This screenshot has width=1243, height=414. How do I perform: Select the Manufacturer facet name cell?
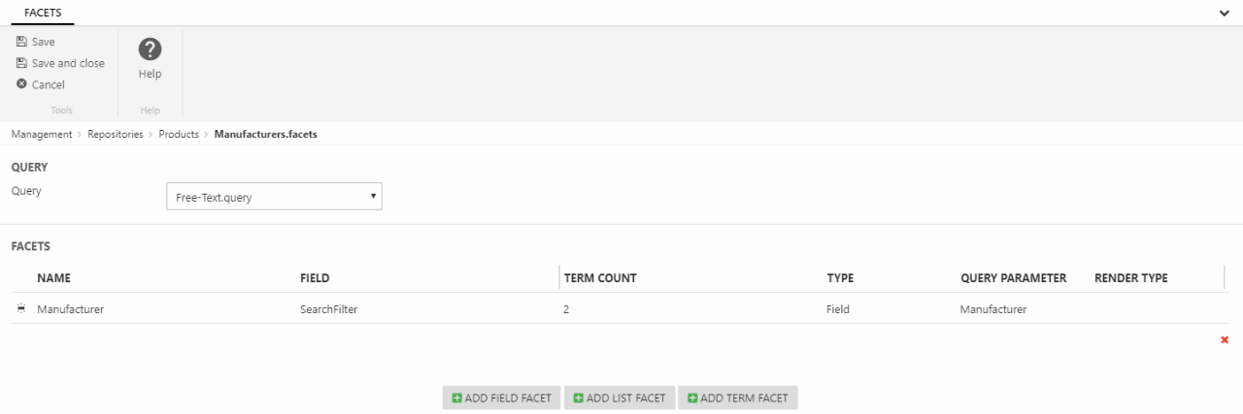(70, 309)
